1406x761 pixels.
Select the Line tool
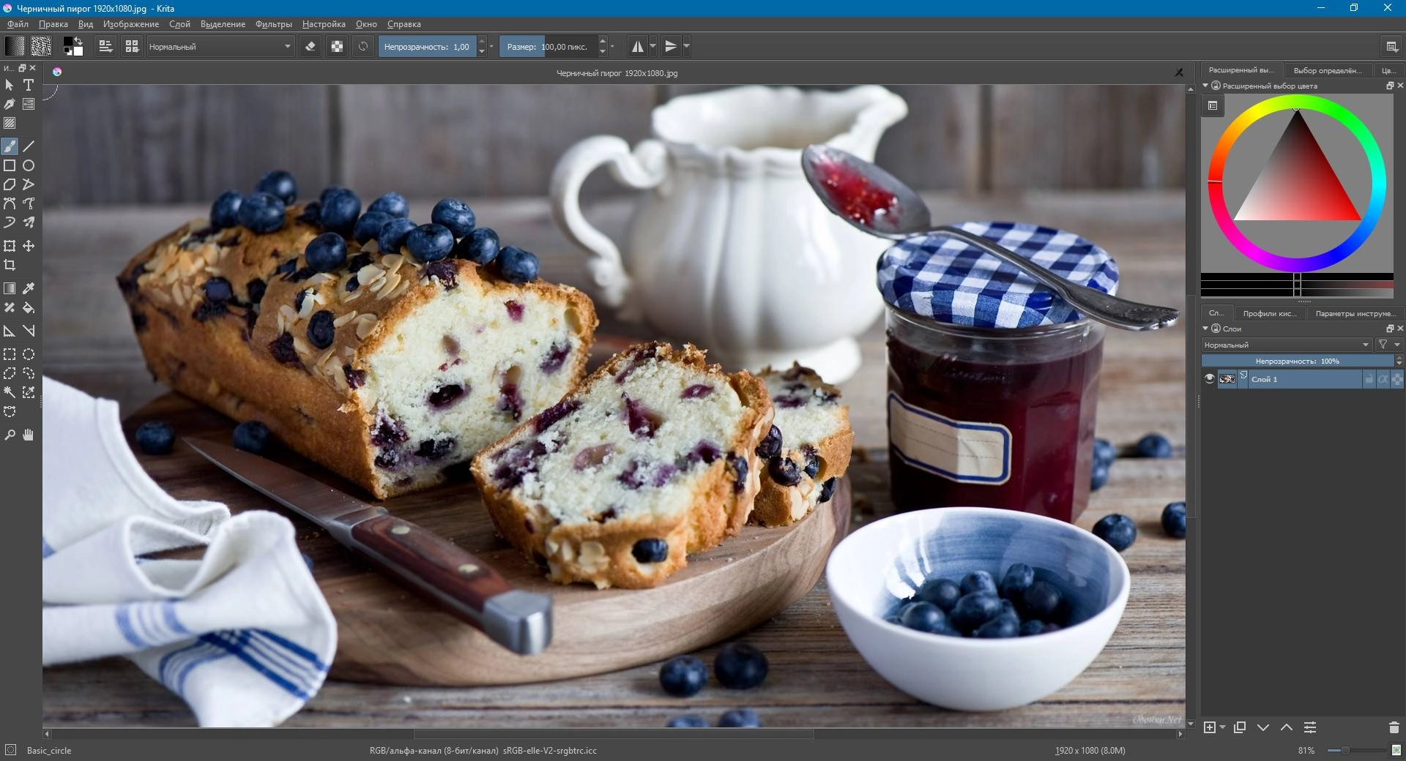[29, 146]
